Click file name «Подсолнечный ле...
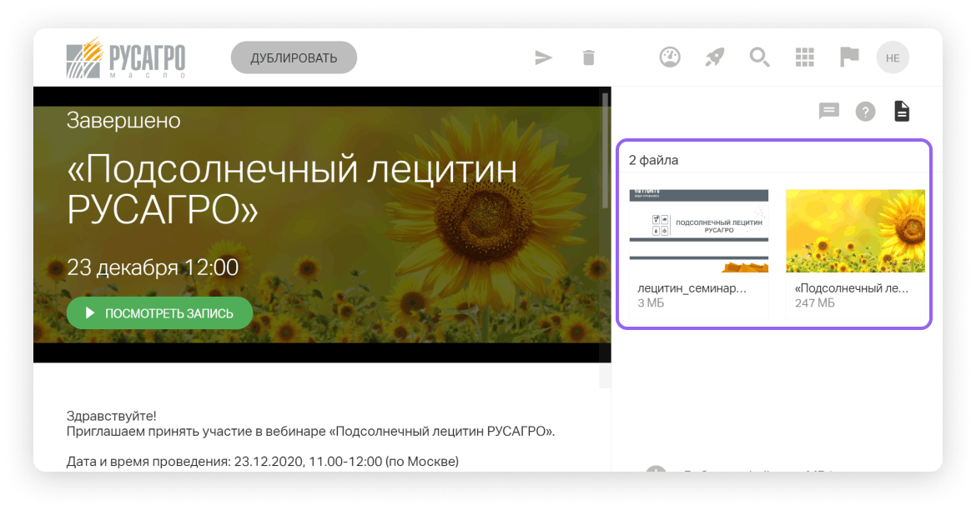This screenshot has height=510, width=976. (x=852, y=288)
